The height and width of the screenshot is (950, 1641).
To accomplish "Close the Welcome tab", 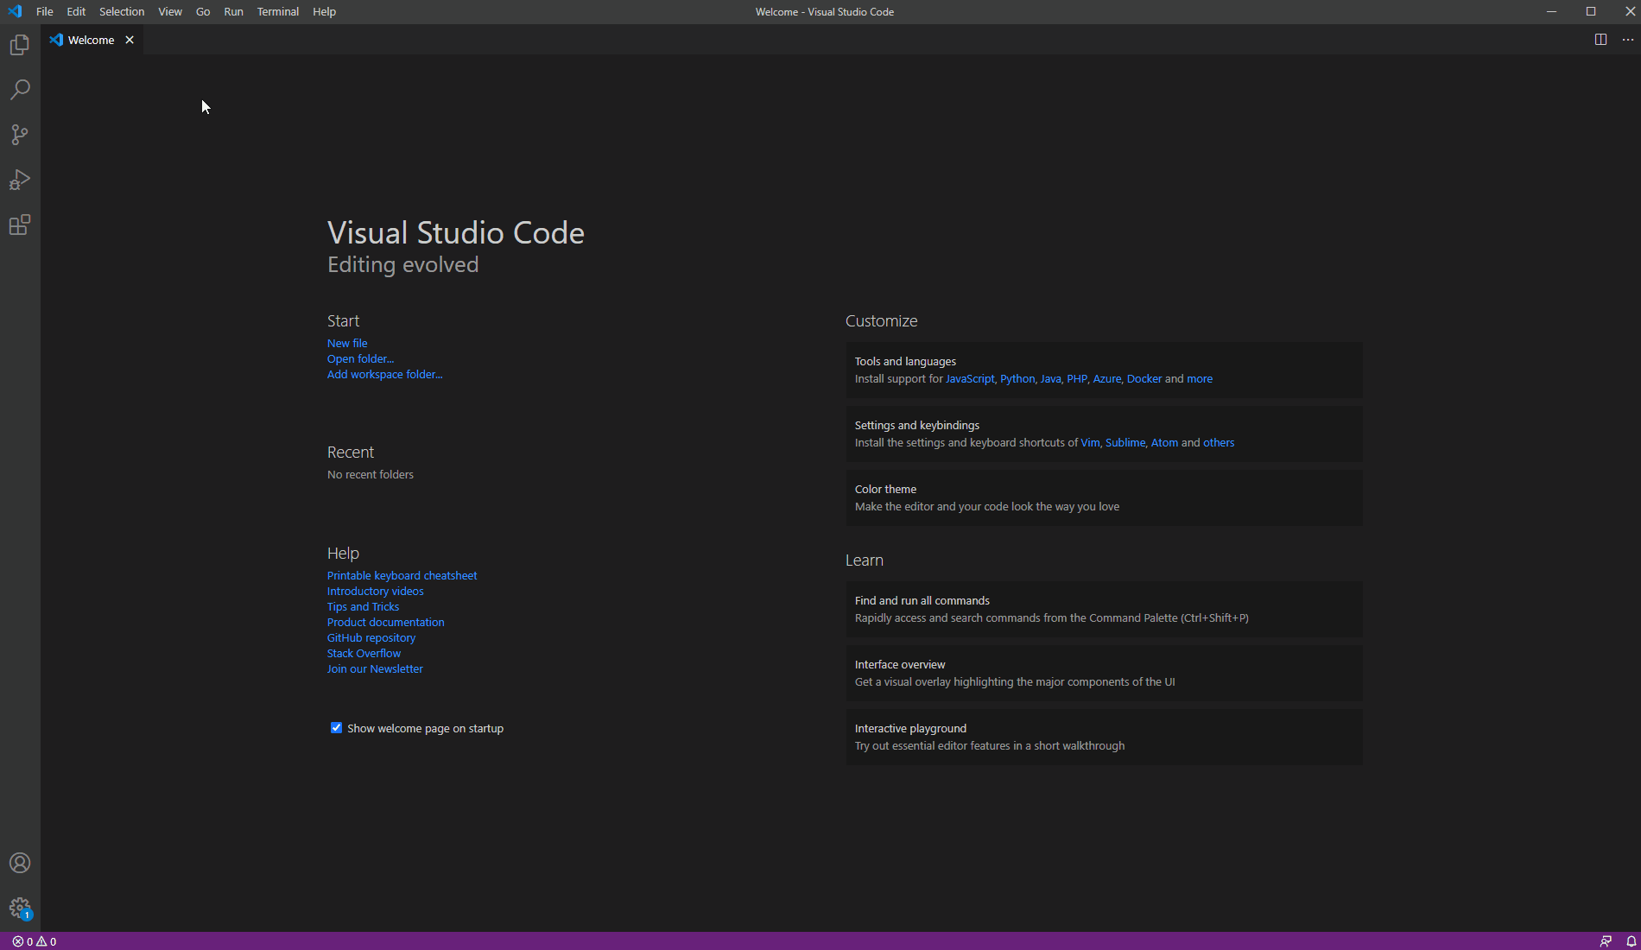I will click(130, 40).
